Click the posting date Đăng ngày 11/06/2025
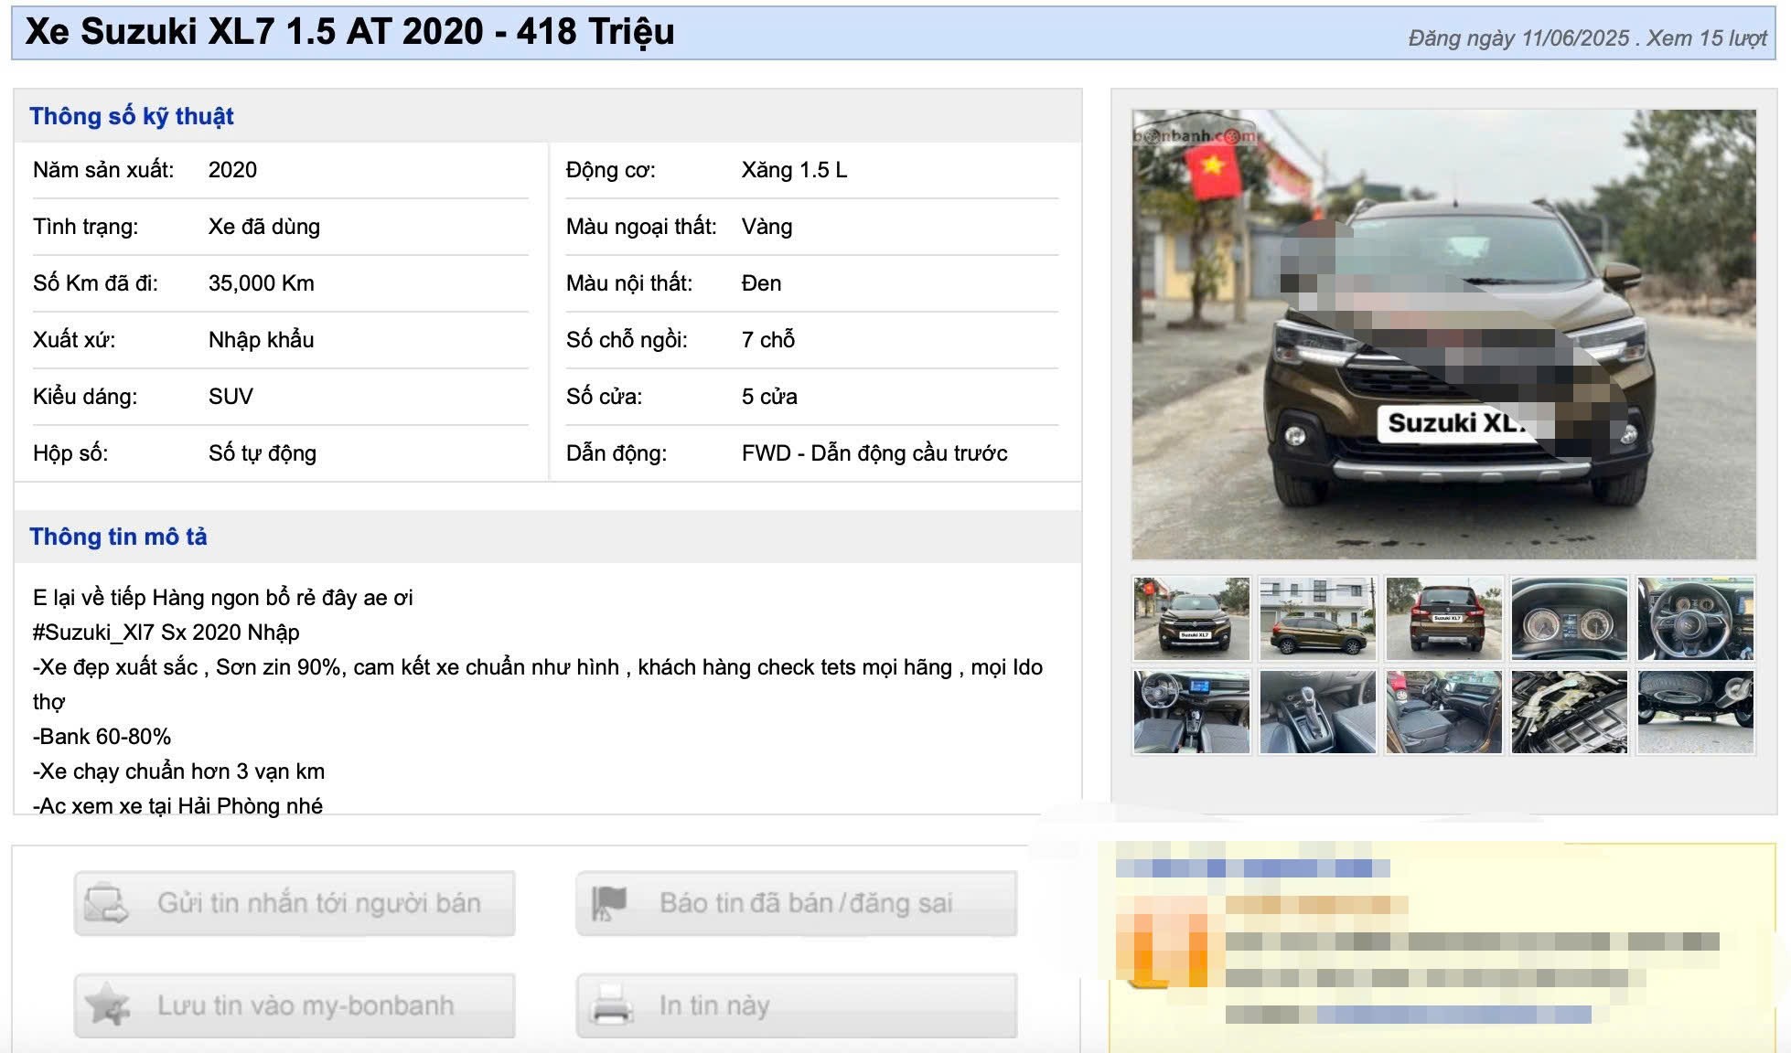1791x1053 pixels. [1518, 38]
